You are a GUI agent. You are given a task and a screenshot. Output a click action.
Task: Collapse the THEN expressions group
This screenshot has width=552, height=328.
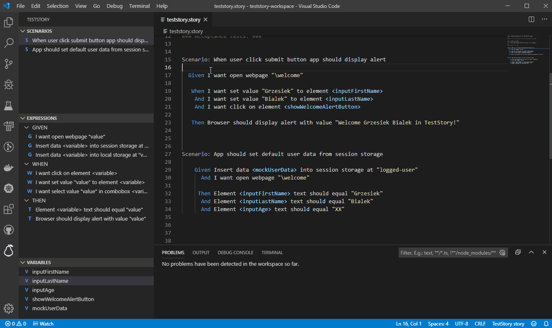(x=86, y=201)
